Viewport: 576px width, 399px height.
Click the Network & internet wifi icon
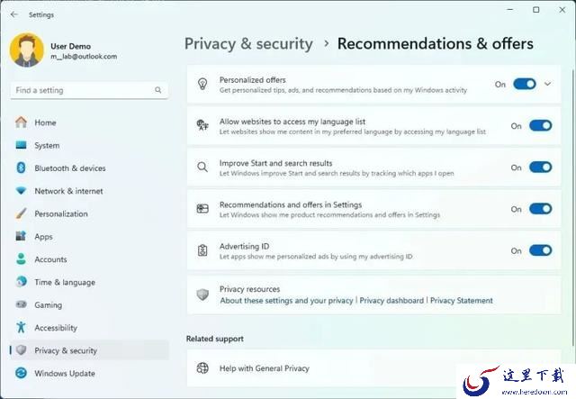tap(21, 191)
